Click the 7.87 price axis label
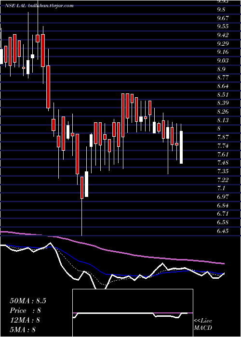241x337 pixels. (x=223, y=137)
